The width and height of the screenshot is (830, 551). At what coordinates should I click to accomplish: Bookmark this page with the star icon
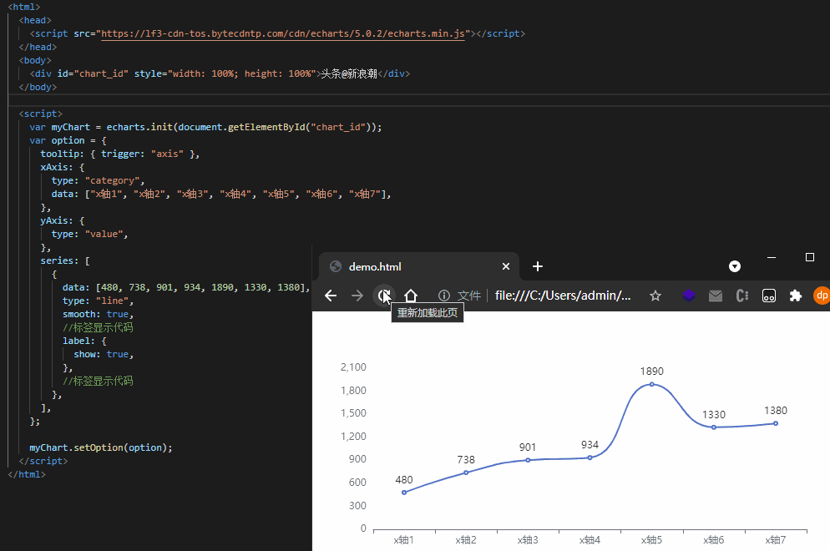(655, 296)
